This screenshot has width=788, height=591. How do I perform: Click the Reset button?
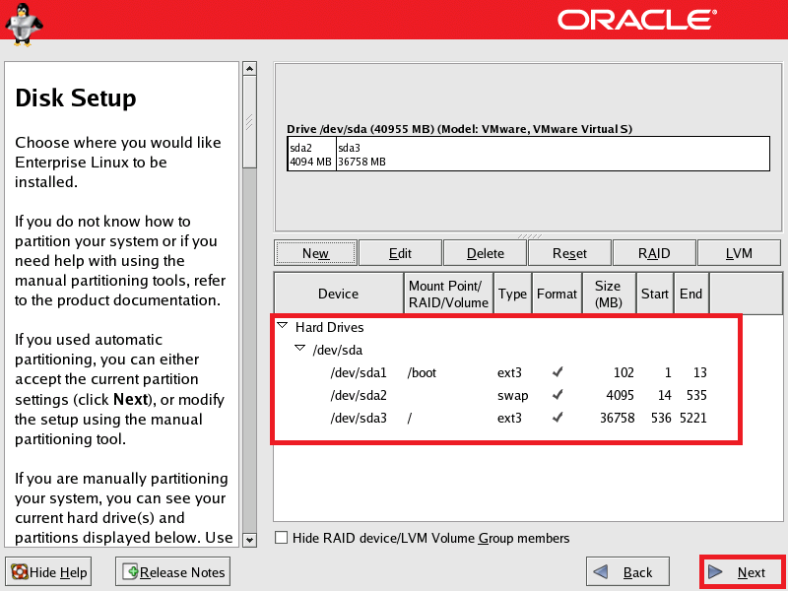(569, 253)
